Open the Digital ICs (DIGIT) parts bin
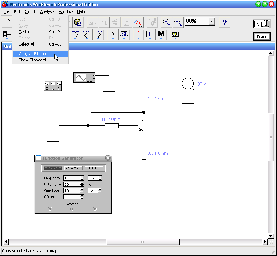Screen dimensions: 277x256 tap(98, 35)
